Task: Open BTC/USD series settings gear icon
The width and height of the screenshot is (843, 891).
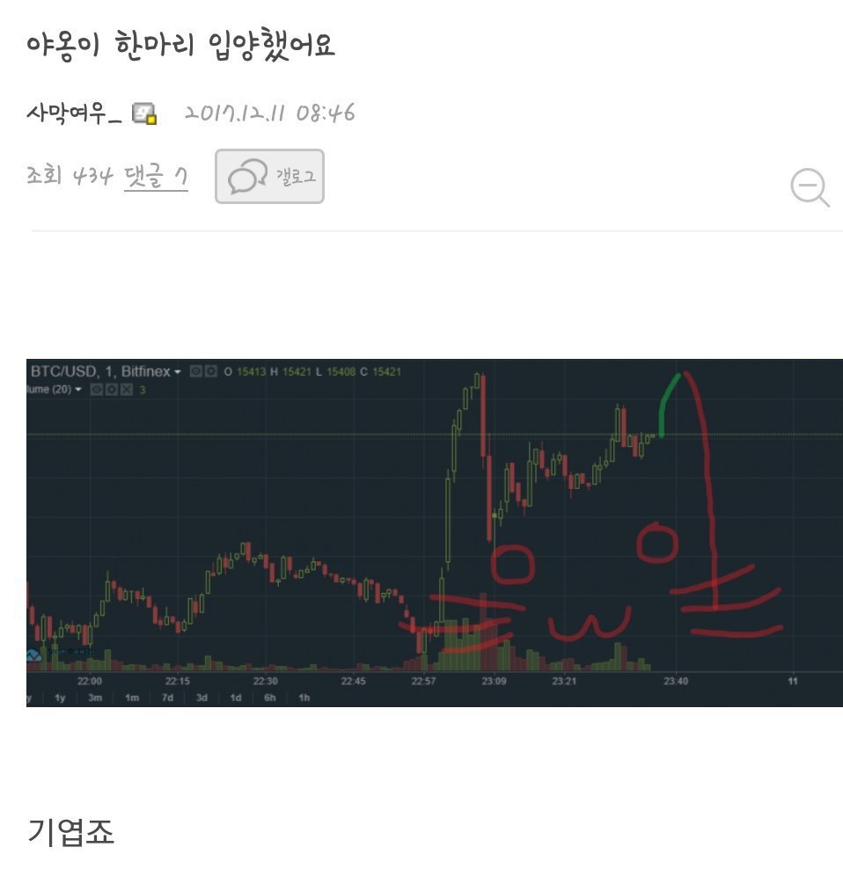Action: 211,372
